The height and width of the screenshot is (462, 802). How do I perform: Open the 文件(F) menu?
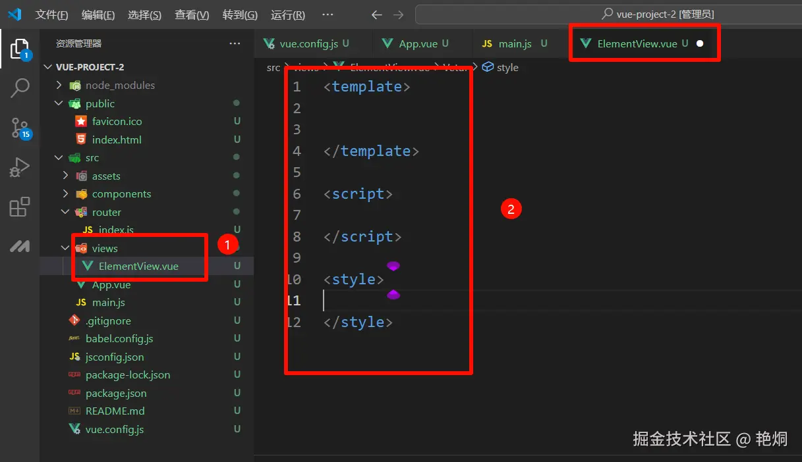tap(51, 14)
